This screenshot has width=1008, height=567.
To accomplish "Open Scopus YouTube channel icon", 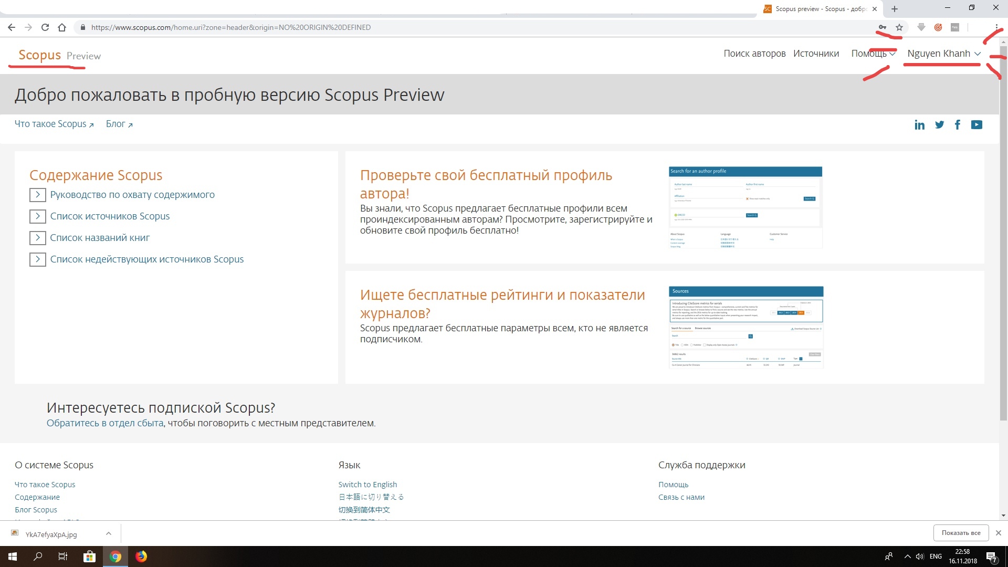I will point(976,125).
